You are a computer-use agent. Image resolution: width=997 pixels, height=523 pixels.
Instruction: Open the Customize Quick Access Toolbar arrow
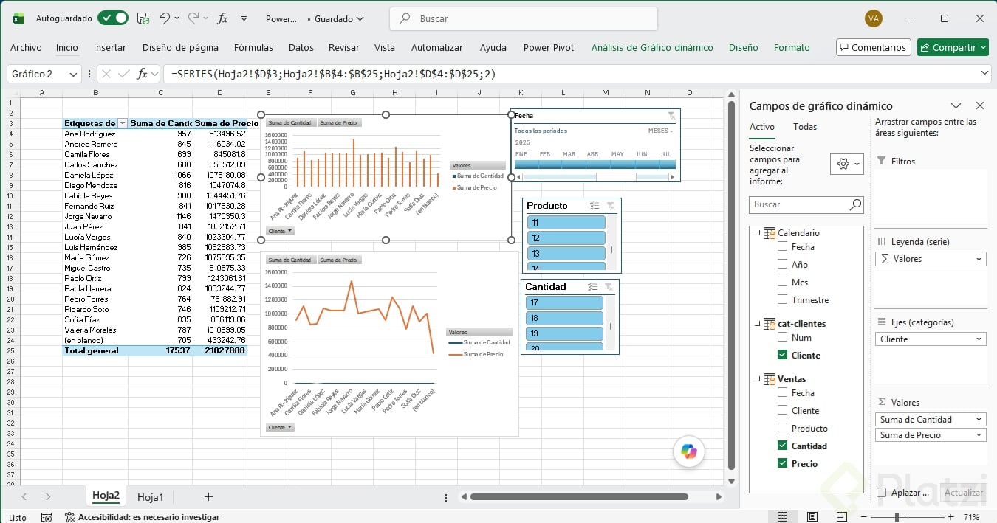point(244,18)
